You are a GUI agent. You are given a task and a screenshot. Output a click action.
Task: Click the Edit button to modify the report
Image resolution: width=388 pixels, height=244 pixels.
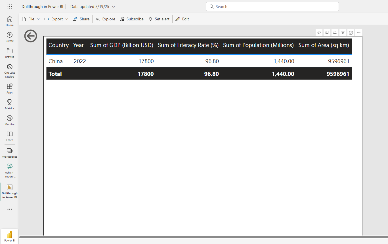tap(182, 19)
